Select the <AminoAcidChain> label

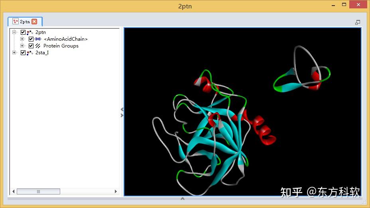tap(66, 39)
